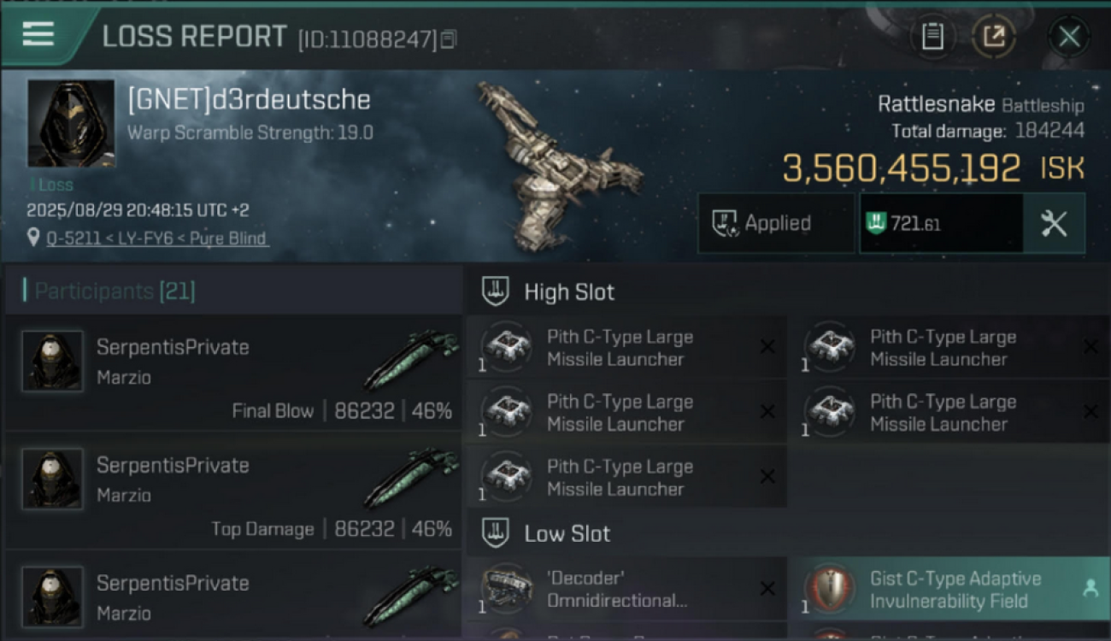Viewport: 1111px width, 641px height.
Task: Select the High Slot shield icon
Action: 496,291
